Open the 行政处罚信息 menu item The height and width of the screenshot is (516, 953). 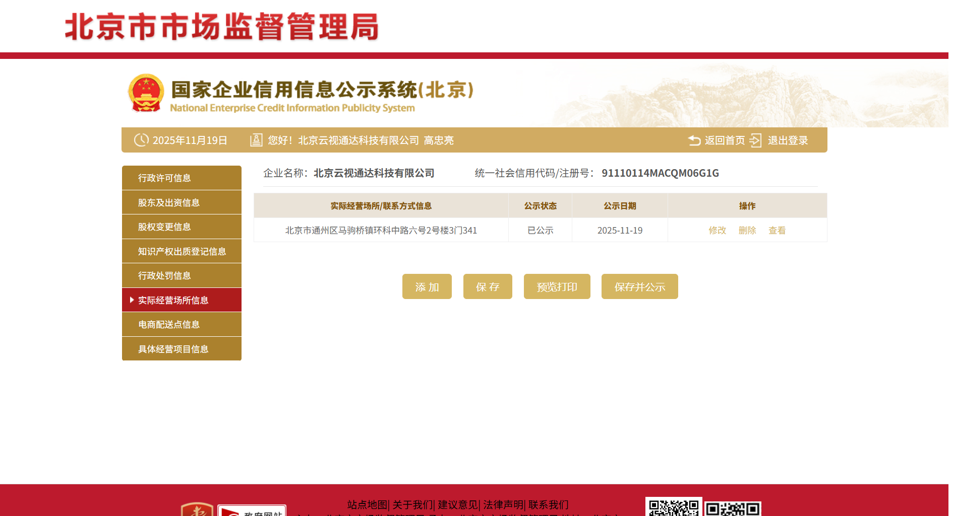(x=182, y=276)
